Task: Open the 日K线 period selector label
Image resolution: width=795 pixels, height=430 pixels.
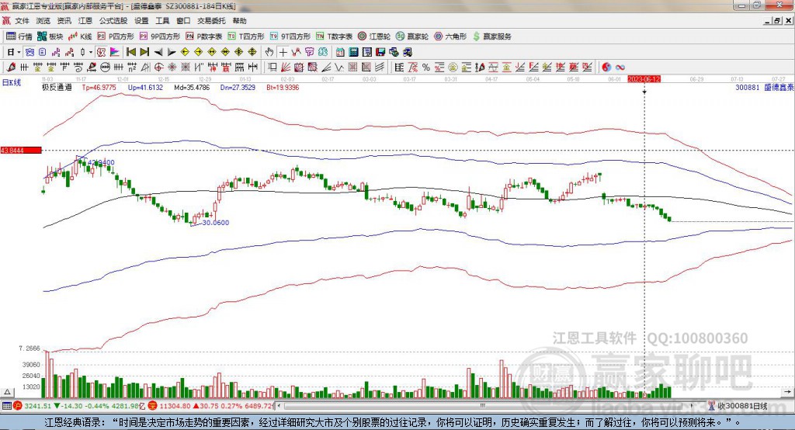Action: (12, 81)
